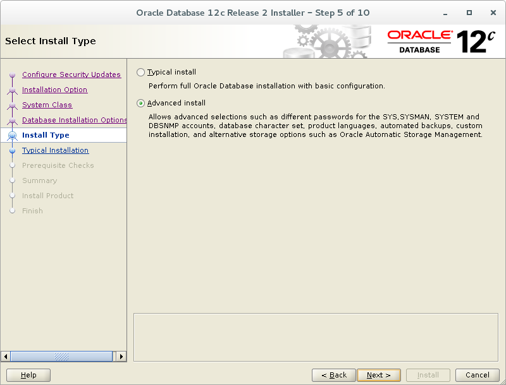Click the left arrow of sidebar scrollbar
Viewport: 506px width, 385px height.
[x=6, y=357]
